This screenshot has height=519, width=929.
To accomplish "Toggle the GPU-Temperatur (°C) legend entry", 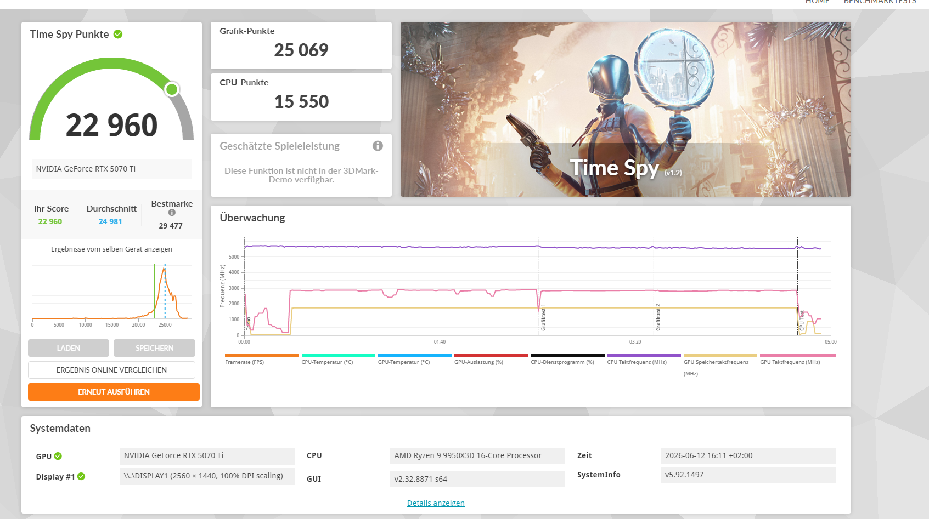I will [x=414, y=359].
